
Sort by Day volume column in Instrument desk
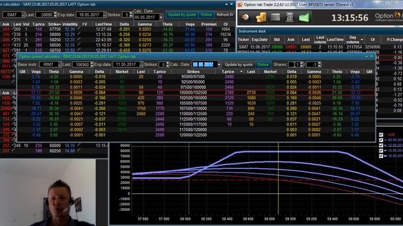[x=355, y=40]
